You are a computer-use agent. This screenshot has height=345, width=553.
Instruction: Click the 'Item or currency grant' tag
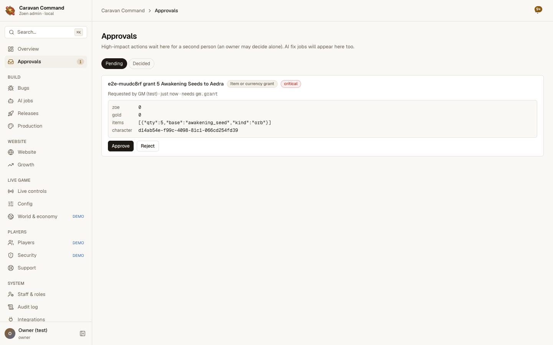pyautogui.click(x=252, y=84)
